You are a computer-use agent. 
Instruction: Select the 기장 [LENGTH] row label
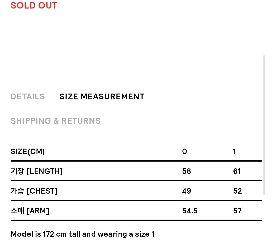[37, 171]
